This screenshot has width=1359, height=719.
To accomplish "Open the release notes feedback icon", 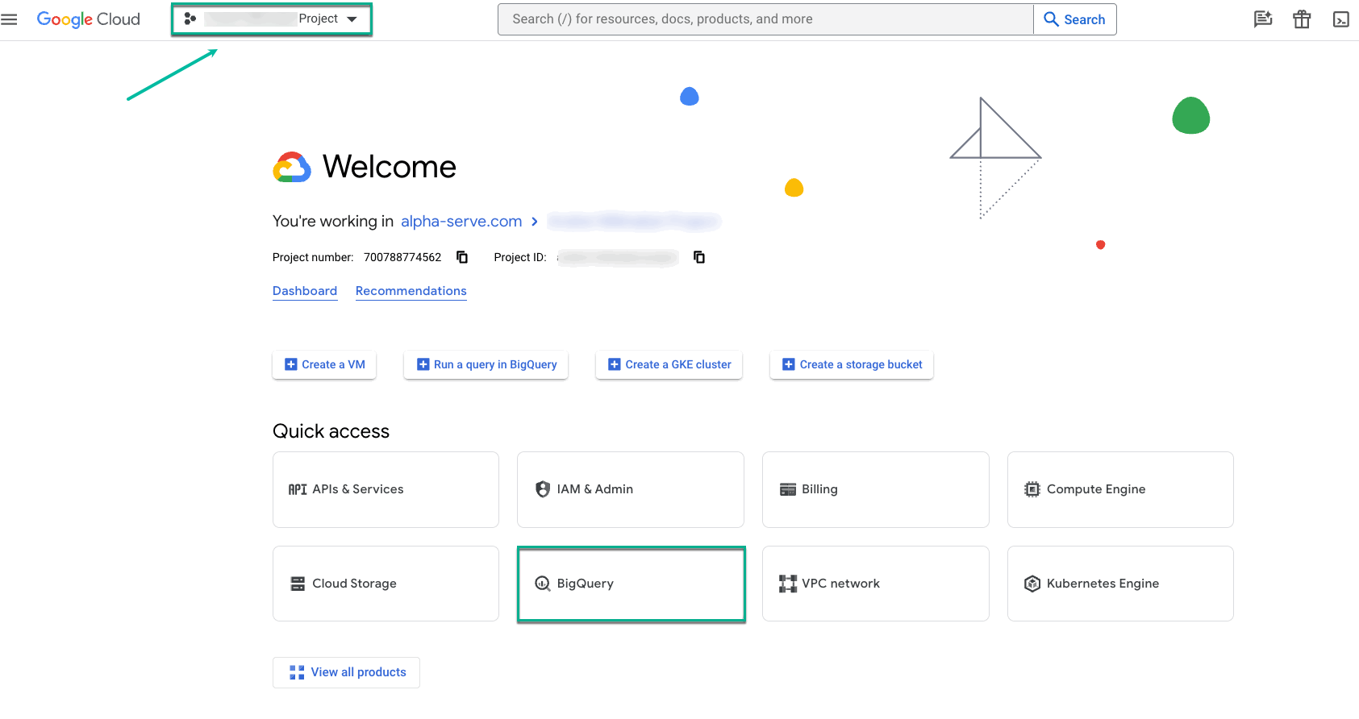I will [1263, 19].
